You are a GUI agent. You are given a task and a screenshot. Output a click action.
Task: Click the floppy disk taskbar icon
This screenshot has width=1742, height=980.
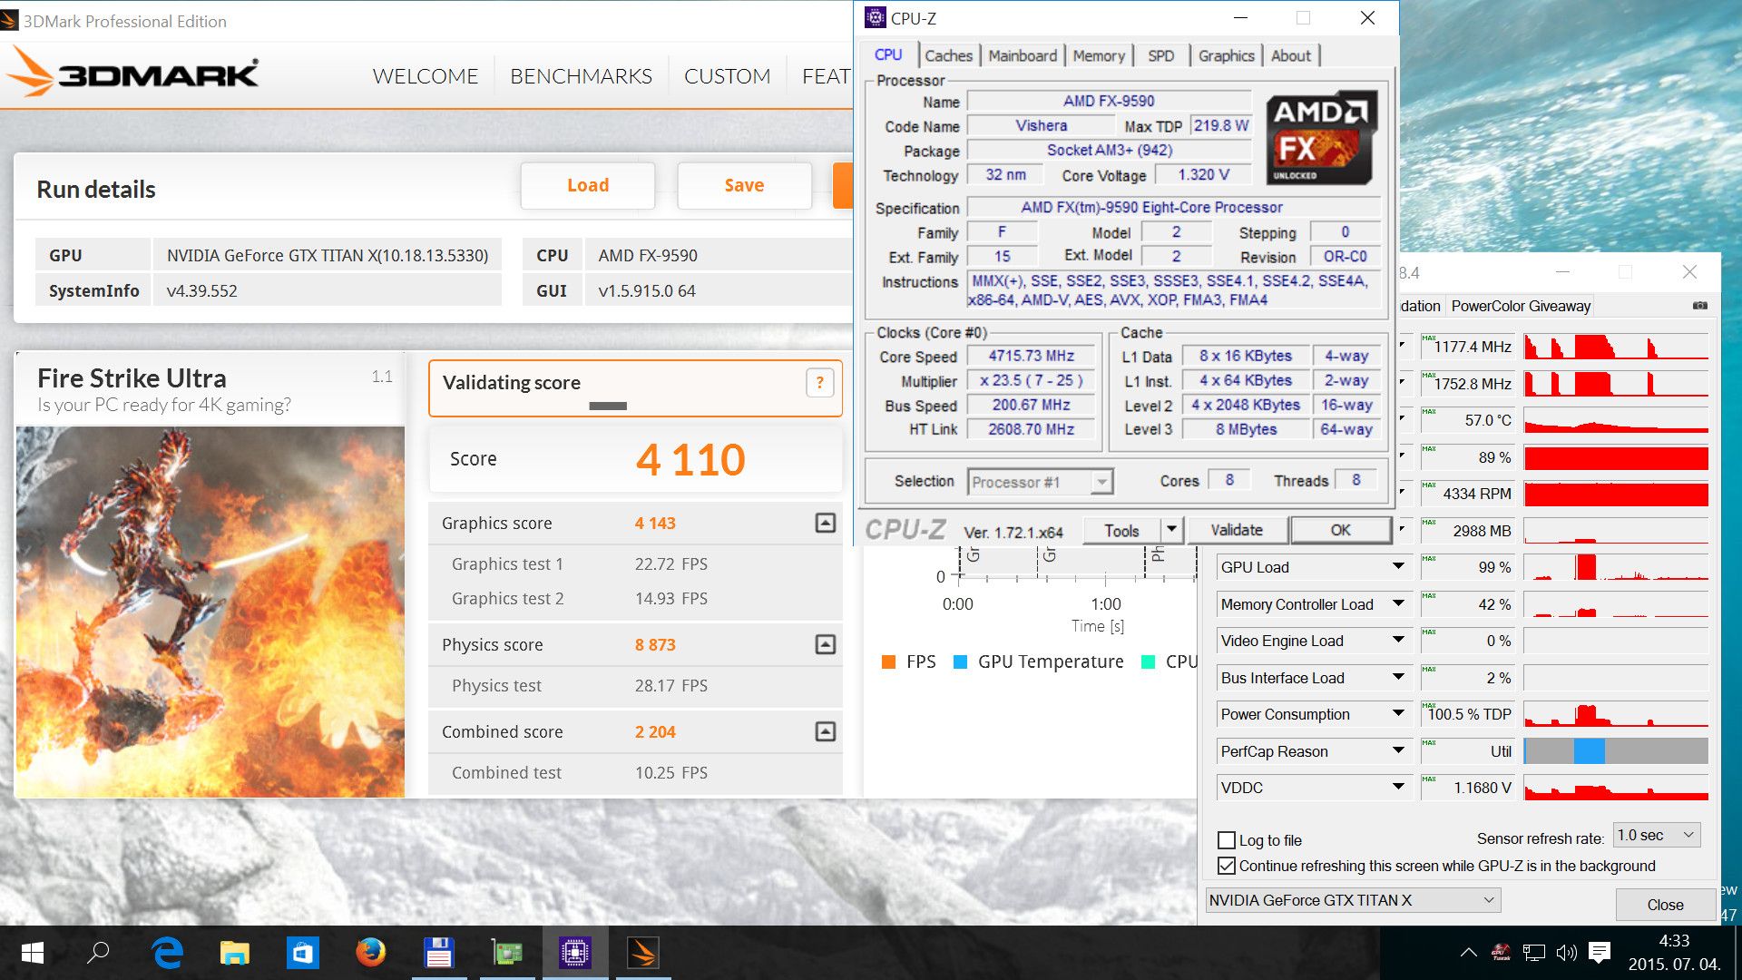438,953
